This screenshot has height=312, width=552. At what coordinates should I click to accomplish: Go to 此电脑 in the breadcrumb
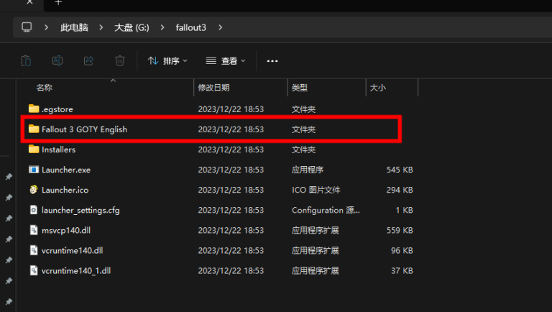(74, 27)
